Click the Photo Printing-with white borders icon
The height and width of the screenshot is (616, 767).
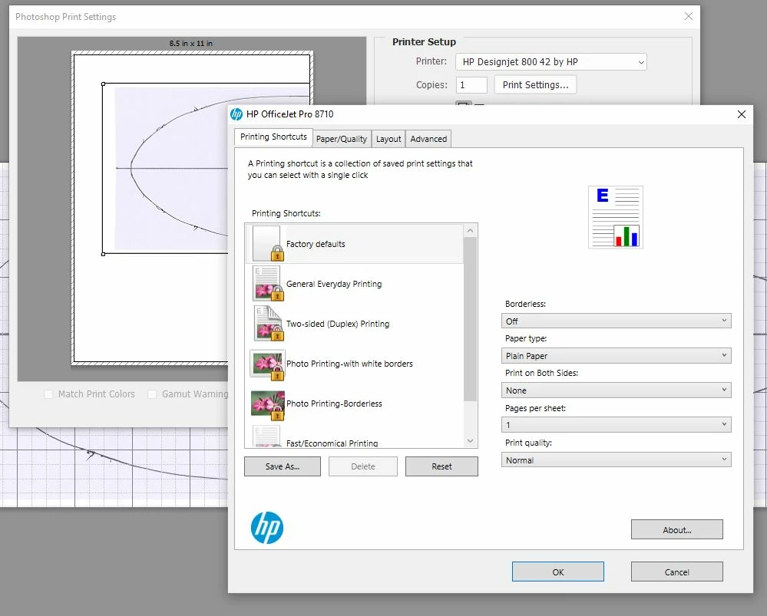coord(268,364)
